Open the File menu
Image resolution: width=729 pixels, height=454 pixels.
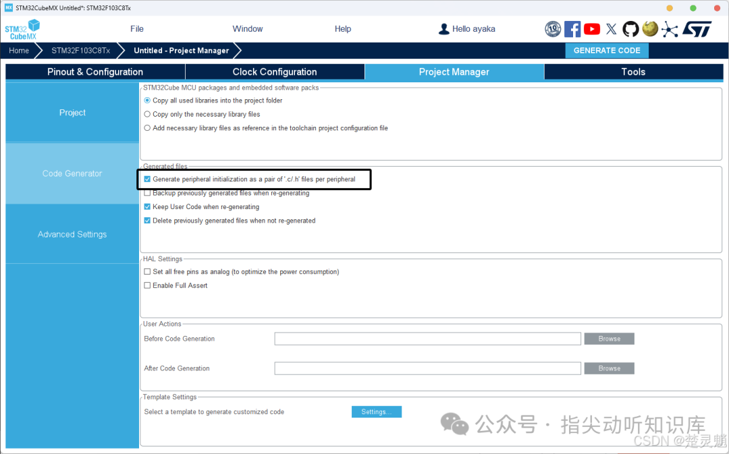click(136, 29)
